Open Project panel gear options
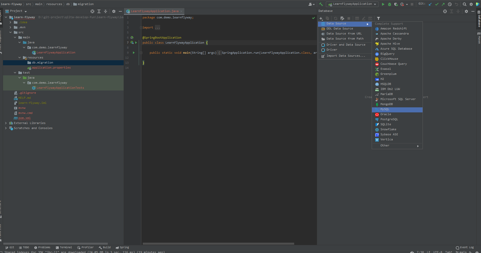Screen dimensions: 481x253 [x=114, y=11]
